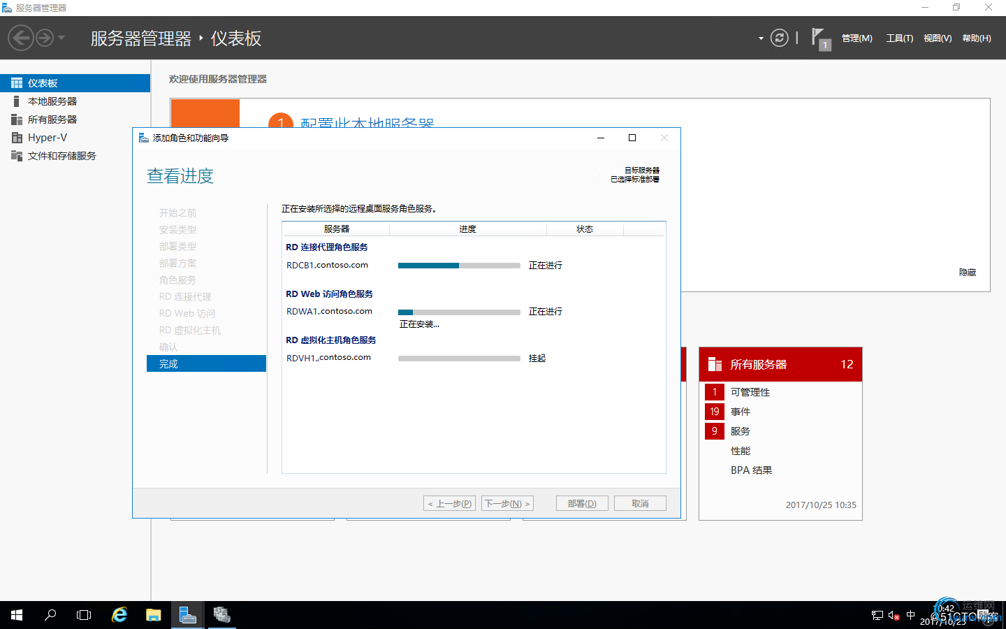Click the forward navigation arrow in header
Viewport: 1006px width, 629px height.
(45, 38)
